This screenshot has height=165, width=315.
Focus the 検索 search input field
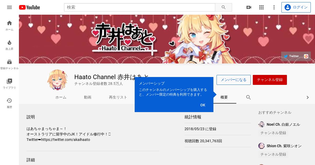140,7
